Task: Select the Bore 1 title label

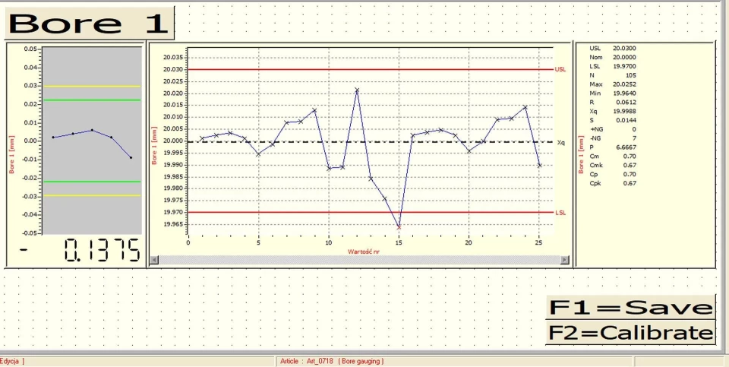Action: (x=89, y=23)
